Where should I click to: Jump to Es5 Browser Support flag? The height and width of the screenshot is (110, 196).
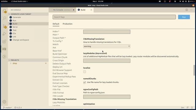62,70
